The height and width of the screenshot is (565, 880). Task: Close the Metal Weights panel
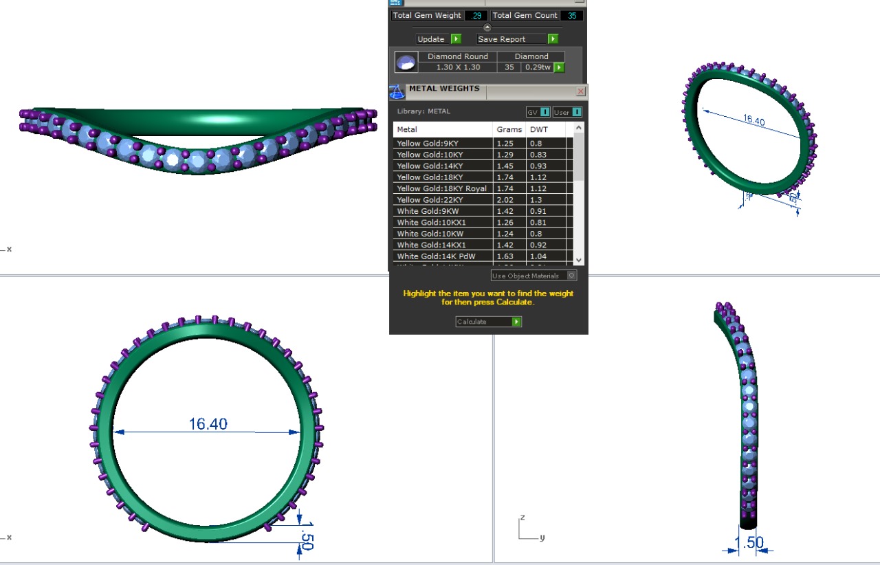click(x=580, y=91)
